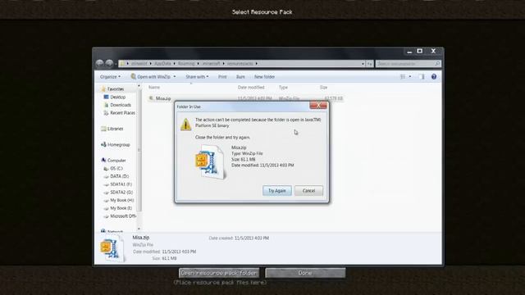The height and width of the screenshot is (295, 525).
Task: Go back in Explorer navigation
Action: coord(99,63)
